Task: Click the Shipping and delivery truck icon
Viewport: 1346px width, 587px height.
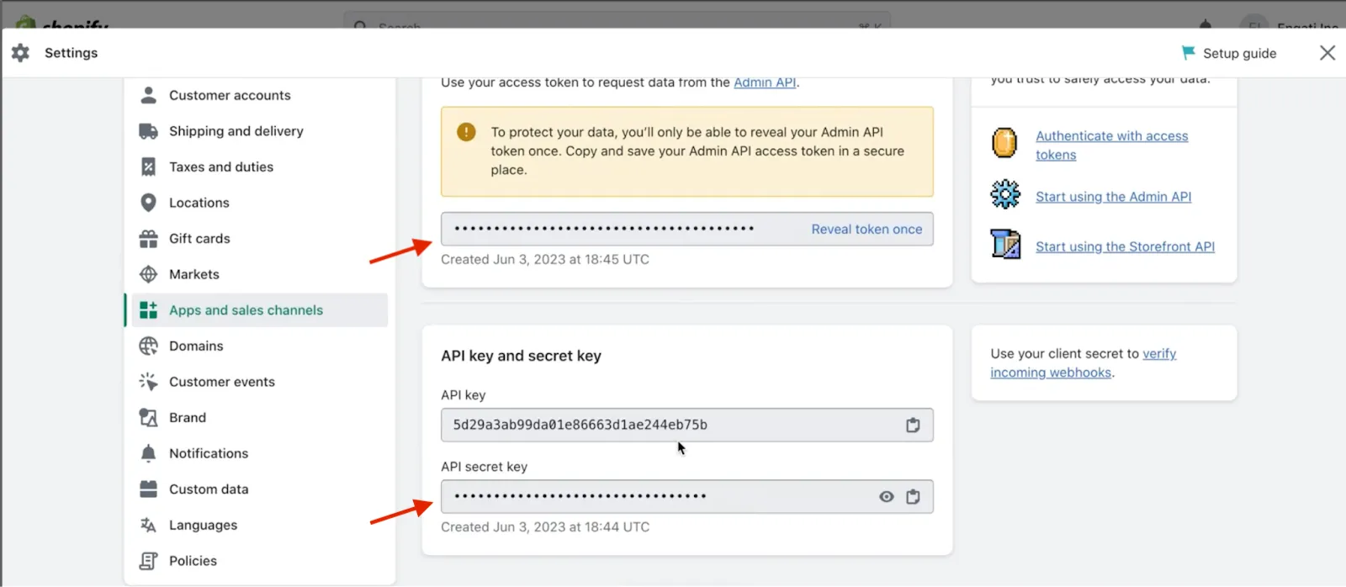Action: (x=148, y=131)
